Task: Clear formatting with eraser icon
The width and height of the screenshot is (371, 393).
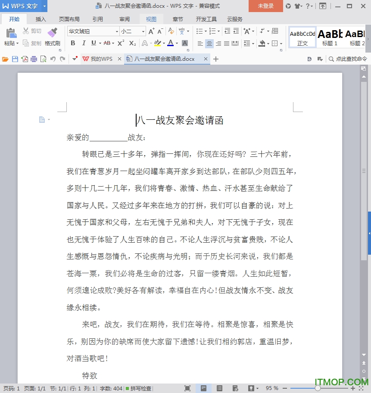Action: [x=171, y=31]
